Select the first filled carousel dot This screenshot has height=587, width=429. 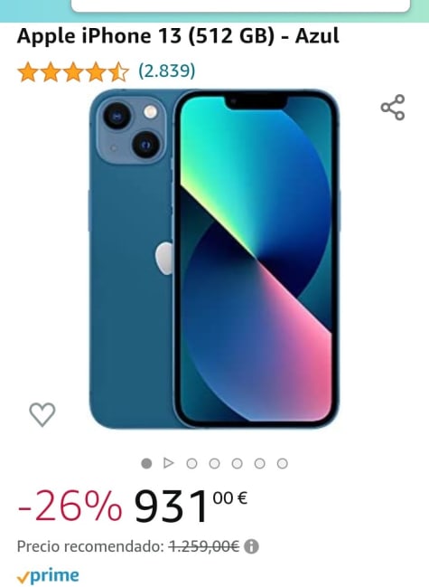point(146,463)
